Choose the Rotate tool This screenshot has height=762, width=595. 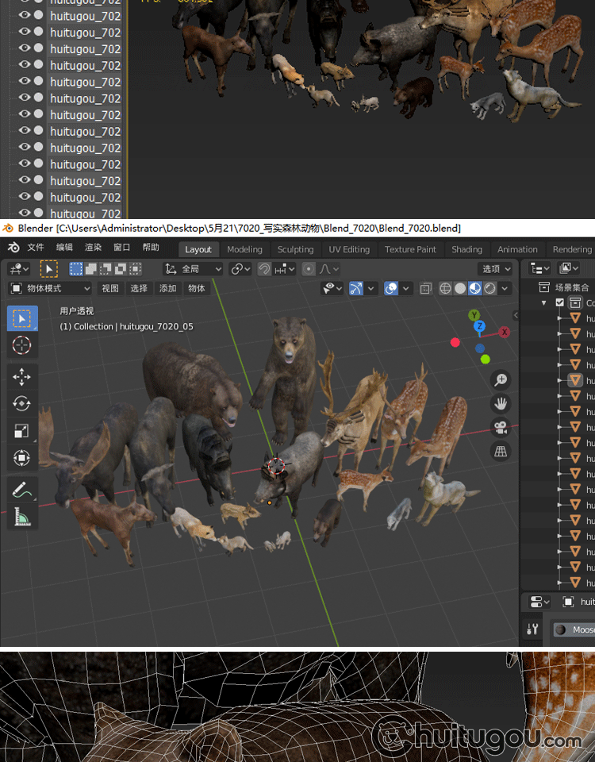[x=21, y=404]
